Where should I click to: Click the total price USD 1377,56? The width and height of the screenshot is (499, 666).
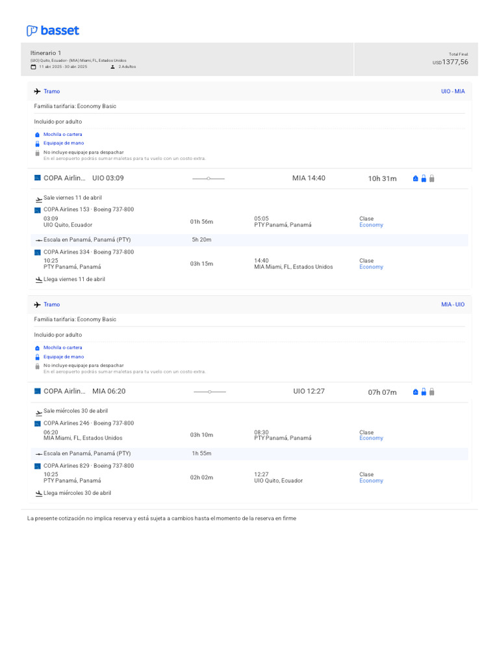click(450, 62)
